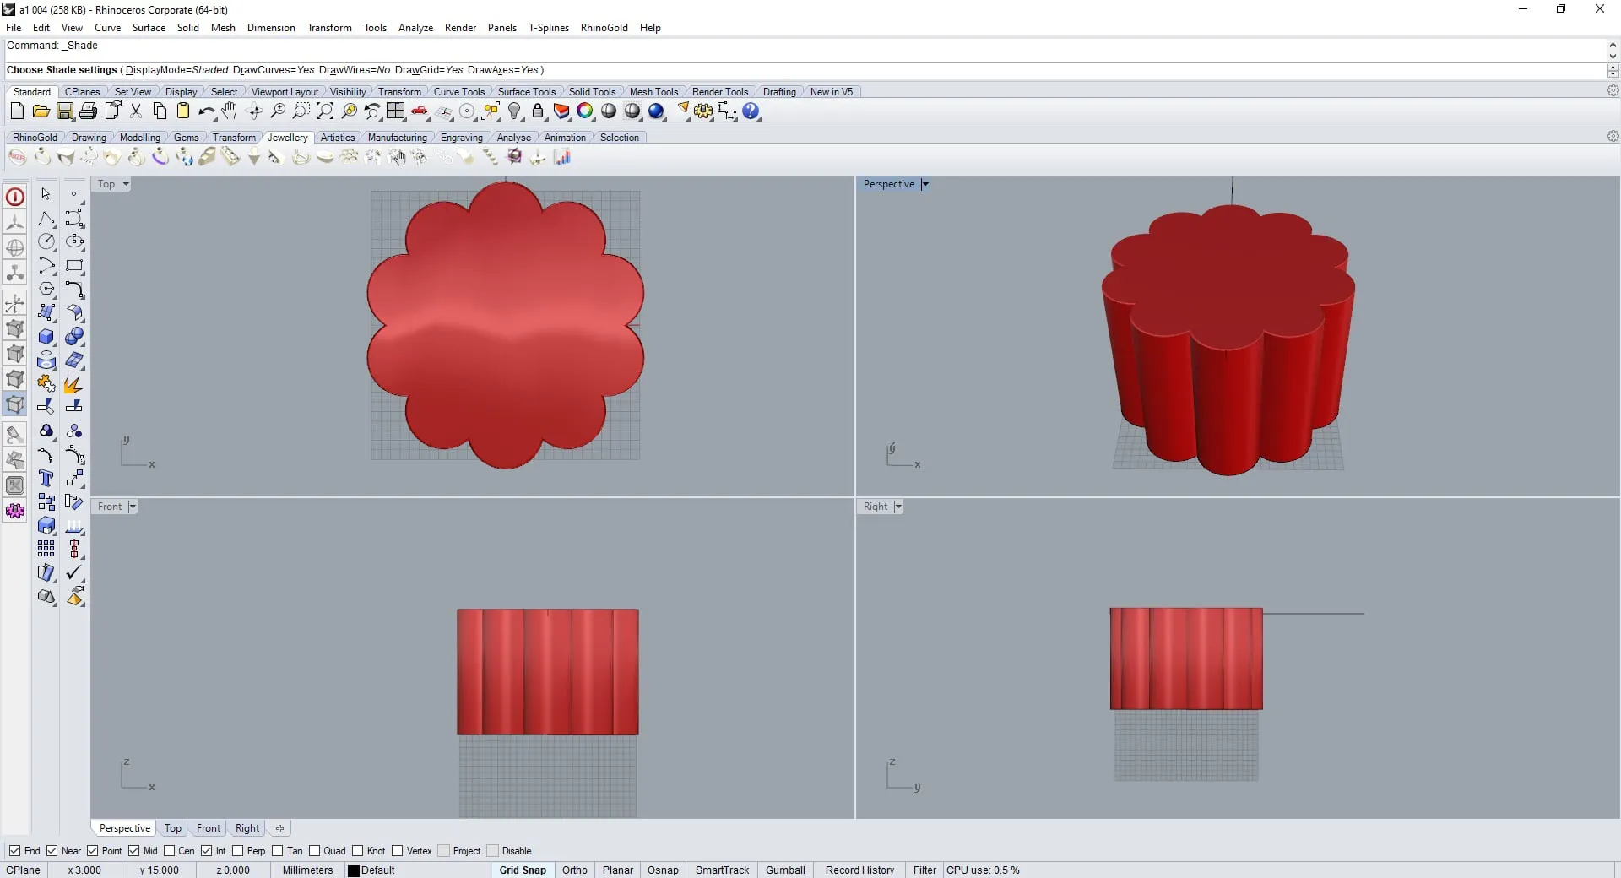Viewport: 1621px width, 878px height.
Task: Switch to the Manufacturing toolbar tab
Action: pos(397,138)
